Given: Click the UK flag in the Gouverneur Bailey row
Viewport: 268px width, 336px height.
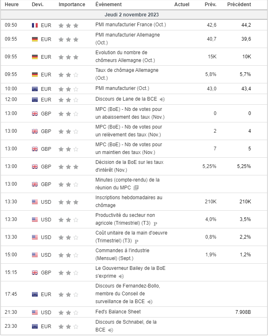Looking at the screenshot, I should pos(35,273).
